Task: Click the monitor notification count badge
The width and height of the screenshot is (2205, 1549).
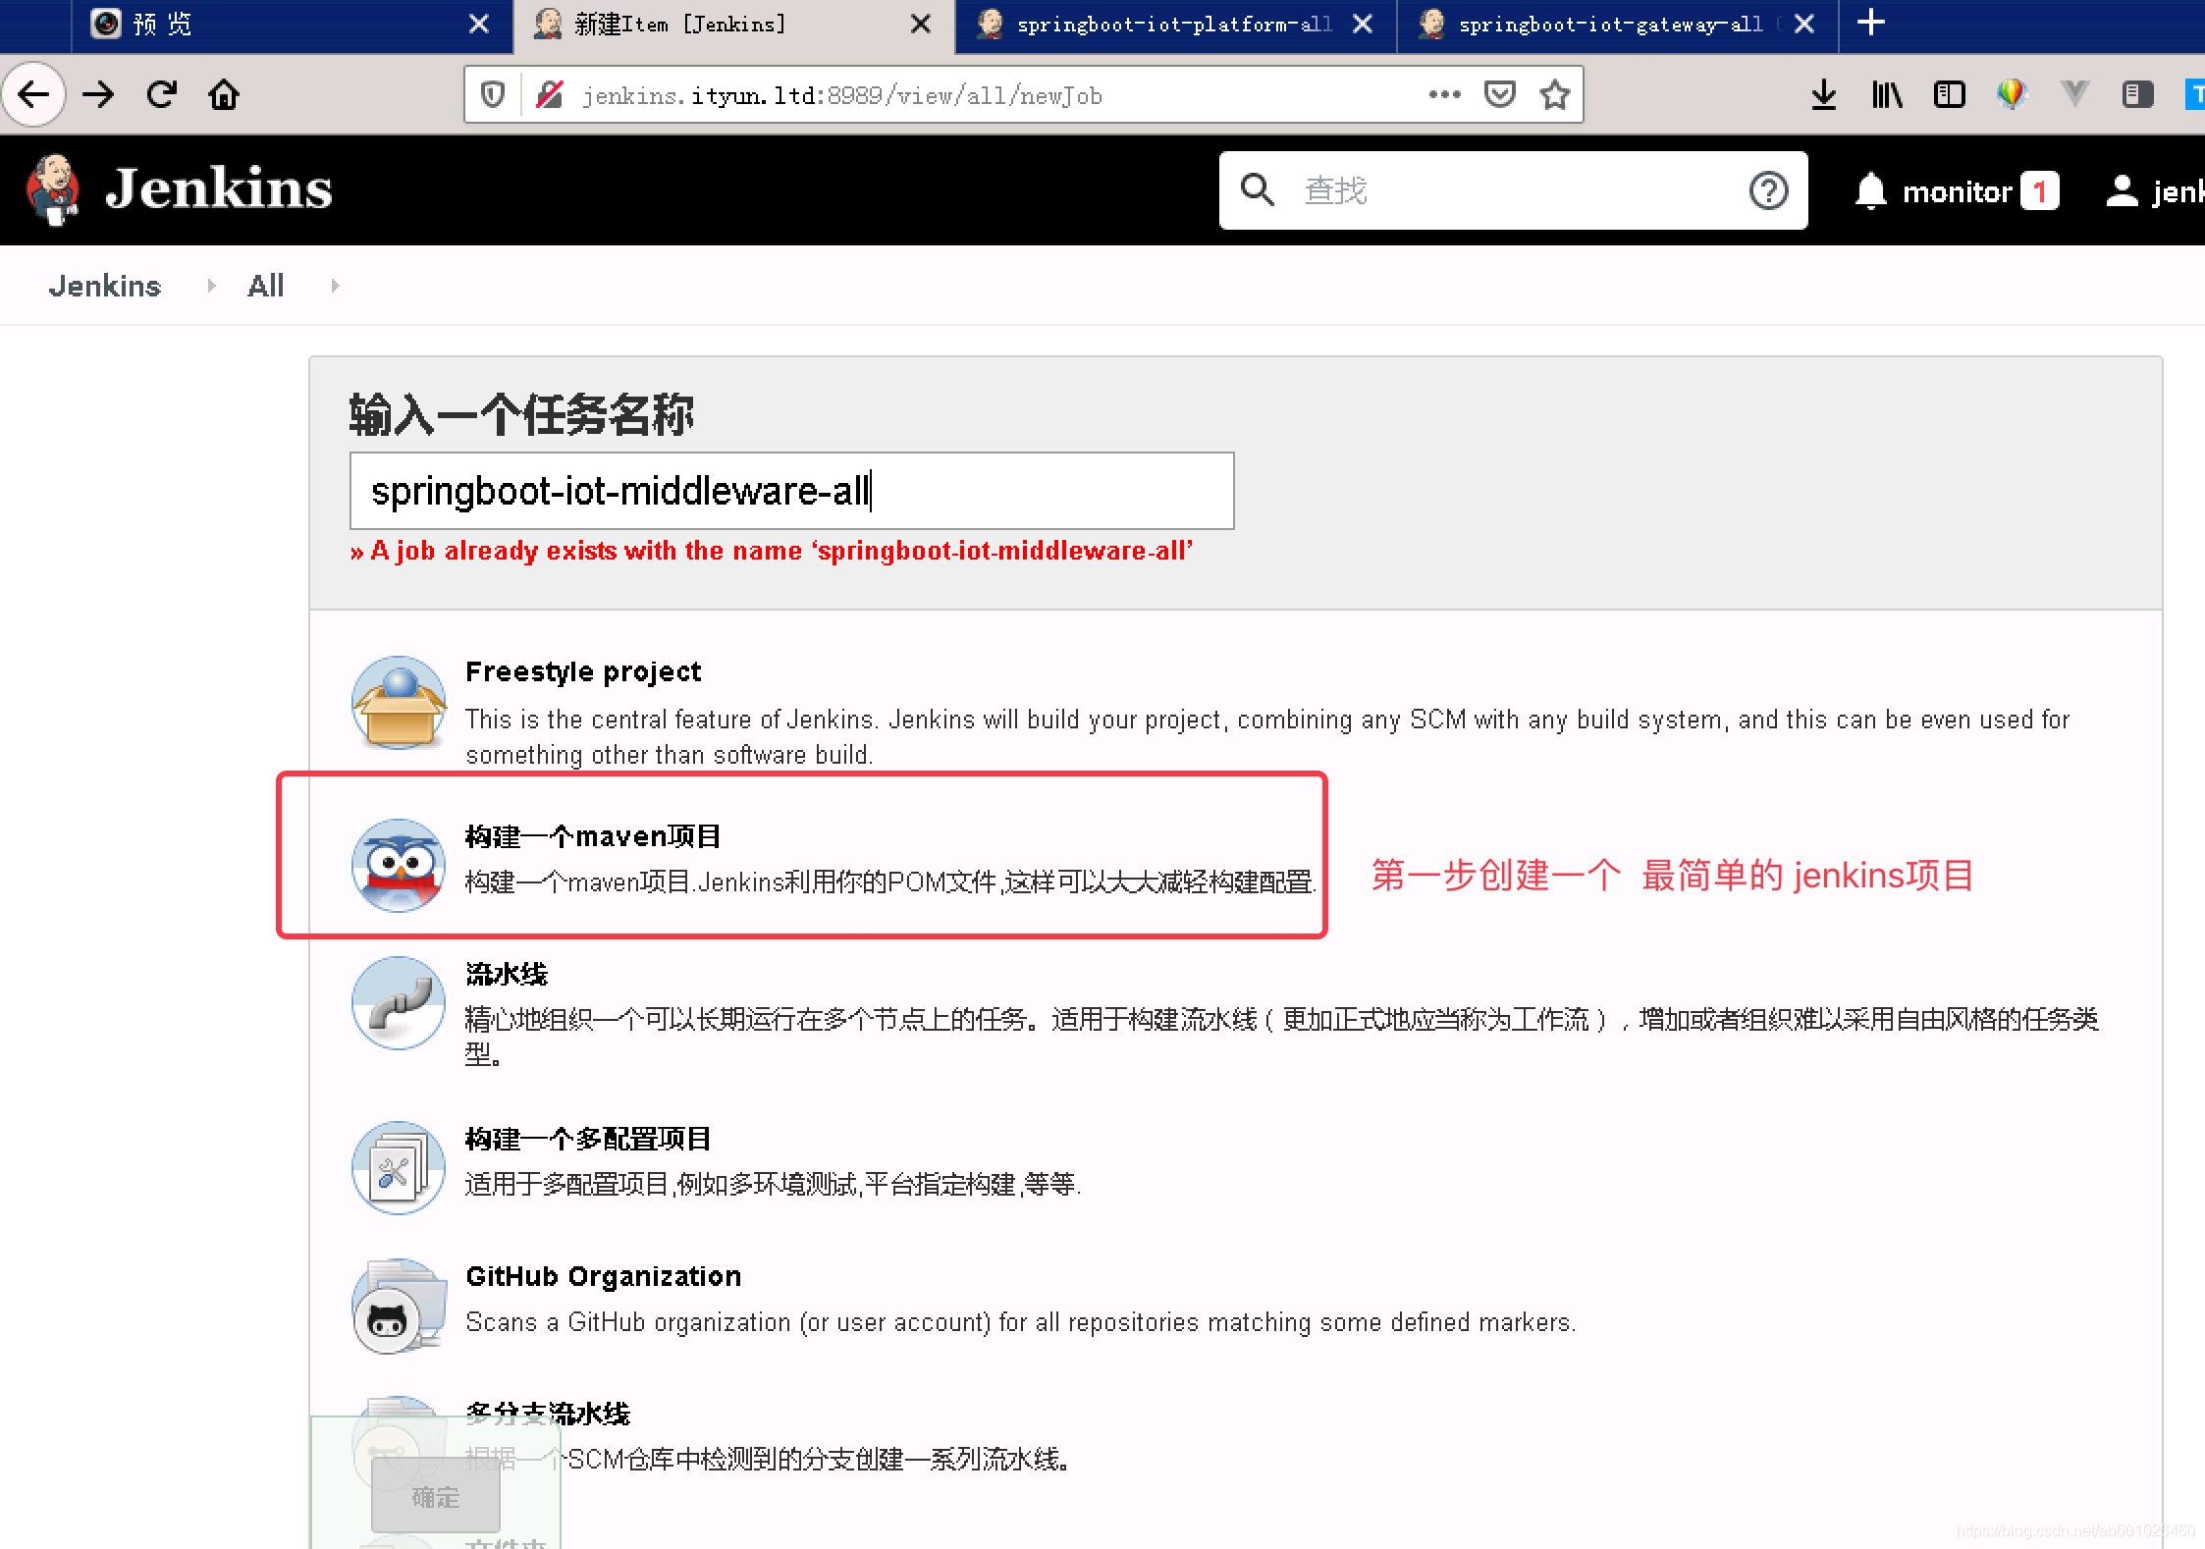Action: coord(2039,190)
